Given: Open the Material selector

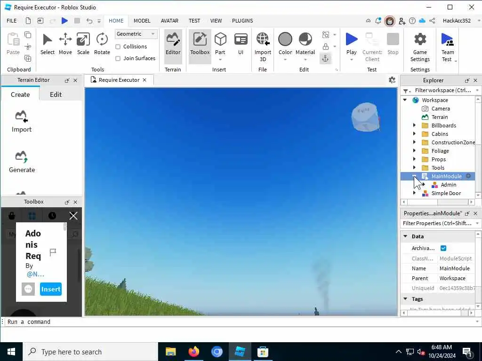Looking at the screenshot, I should pyautogui.click(x=305, y=44).
